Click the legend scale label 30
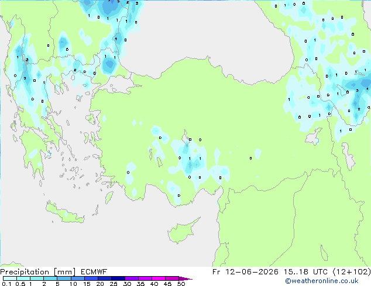 (x=127, y=284)
